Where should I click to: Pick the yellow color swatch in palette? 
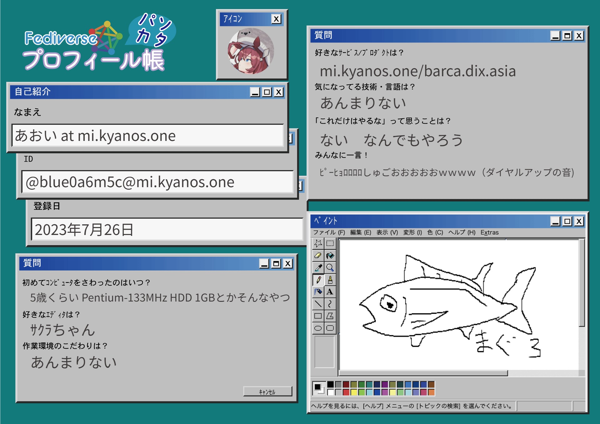(354, 392)
